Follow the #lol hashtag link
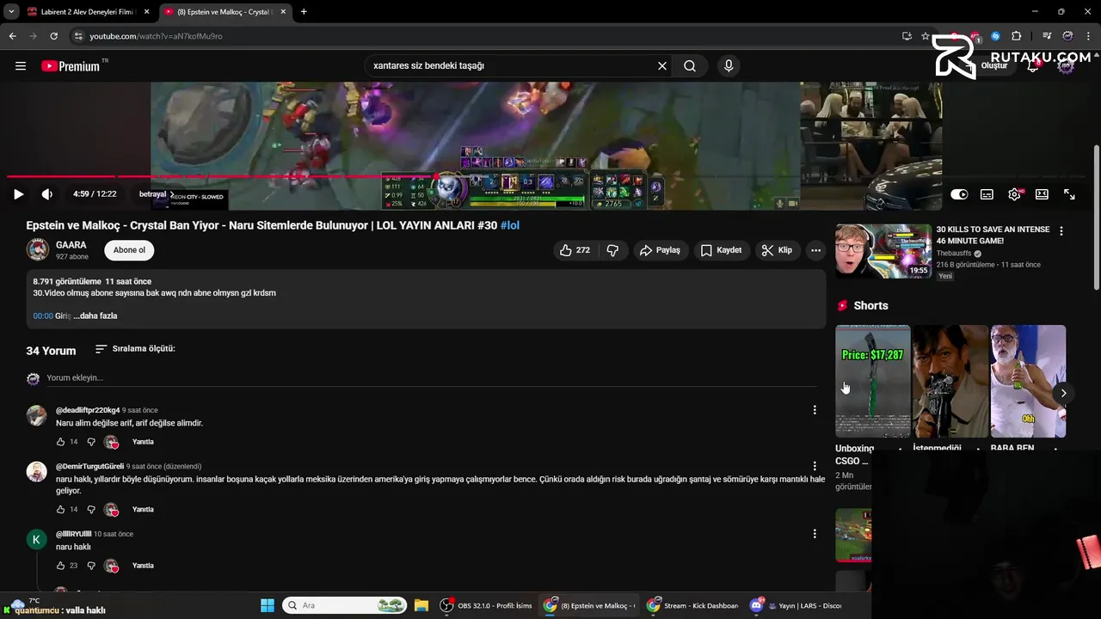The height and width of the screenshot is (619, 1101). coord(510,225)
